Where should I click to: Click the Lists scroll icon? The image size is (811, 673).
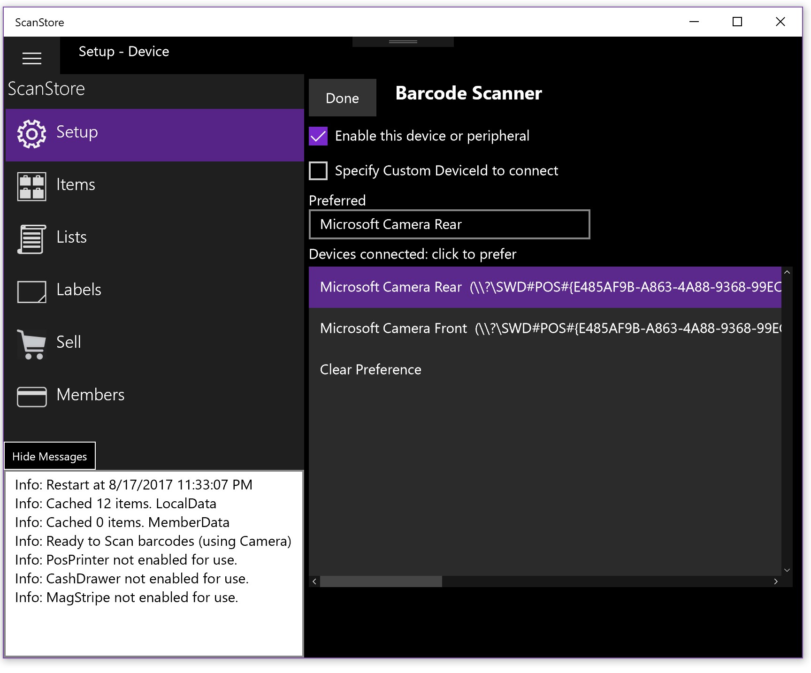coord(31,239)
